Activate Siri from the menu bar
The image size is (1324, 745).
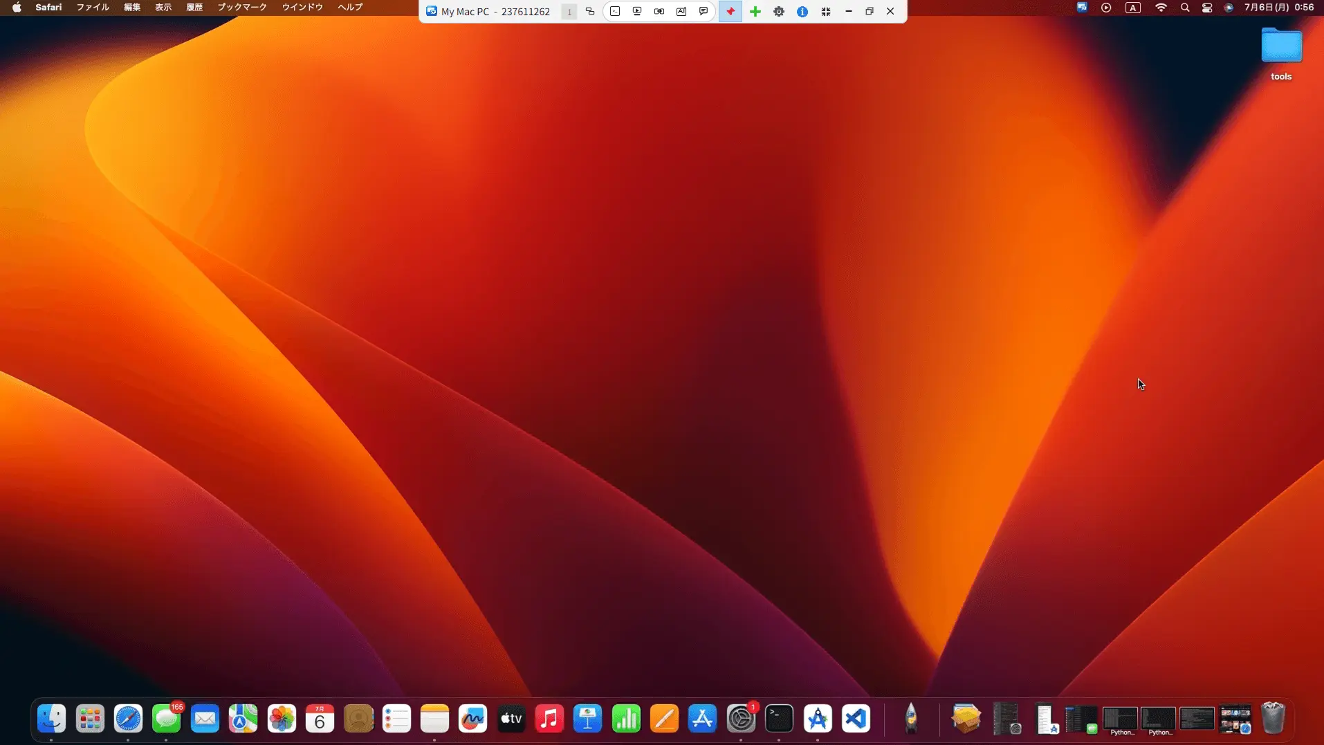click(1229, 8)
